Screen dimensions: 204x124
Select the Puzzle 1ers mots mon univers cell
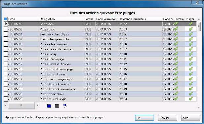click(x=61, y=89)
